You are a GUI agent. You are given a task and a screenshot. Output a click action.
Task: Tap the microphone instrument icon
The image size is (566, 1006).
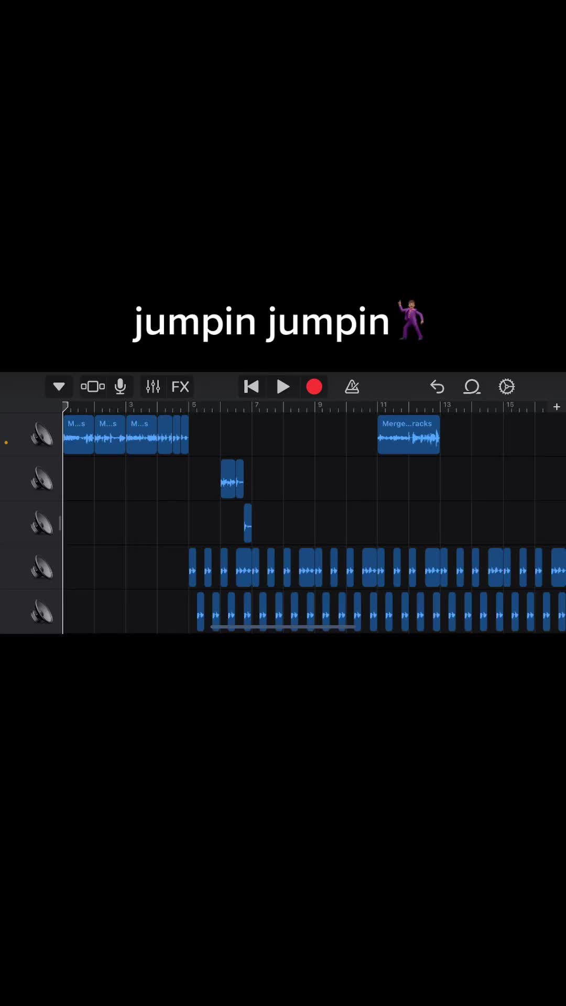pos(121,387)
